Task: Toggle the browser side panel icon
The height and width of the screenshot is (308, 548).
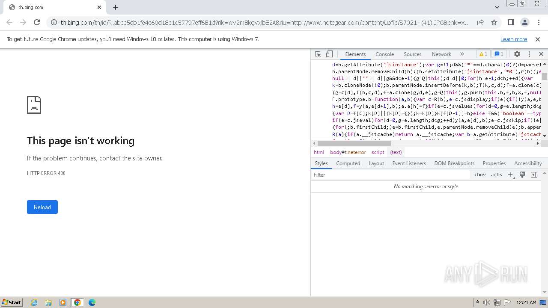Action: click(x=511, y=23)
